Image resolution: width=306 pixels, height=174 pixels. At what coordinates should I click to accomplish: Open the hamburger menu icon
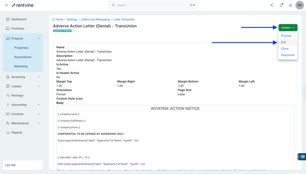pyautogui.click(x=6, y=5)
